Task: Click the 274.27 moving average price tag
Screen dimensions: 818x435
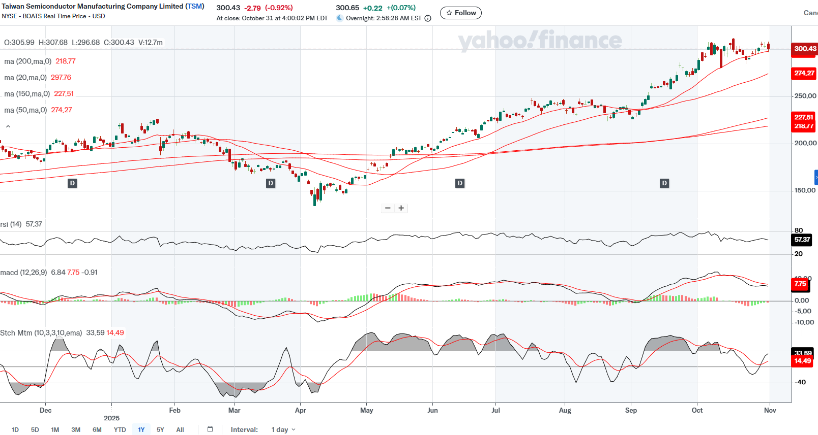Action: [804, 73]
